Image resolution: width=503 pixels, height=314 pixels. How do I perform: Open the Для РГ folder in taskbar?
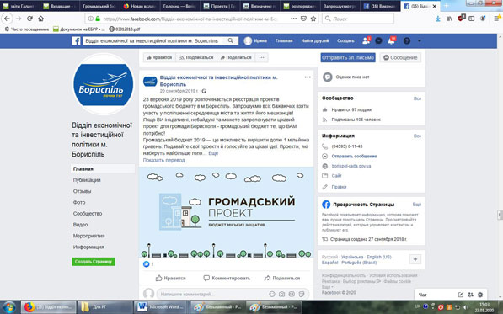[x=104, y=307]
